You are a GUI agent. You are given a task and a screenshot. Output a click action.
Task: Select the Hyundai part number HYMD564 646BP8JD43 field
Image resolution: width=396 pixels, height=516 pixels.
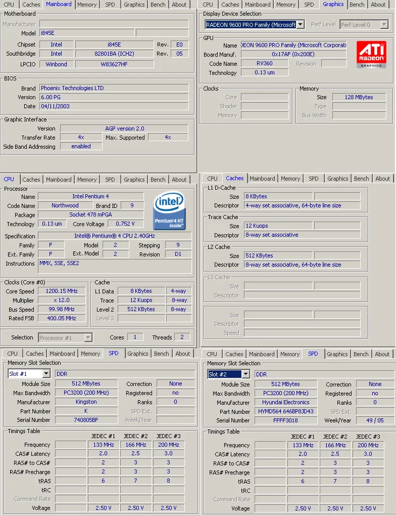[x=285, y=411]
